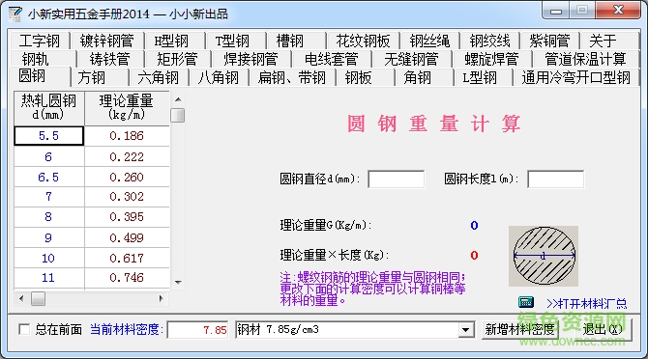
Task: Go to the 螺旋焊管 tab
Action: [491, 60]
